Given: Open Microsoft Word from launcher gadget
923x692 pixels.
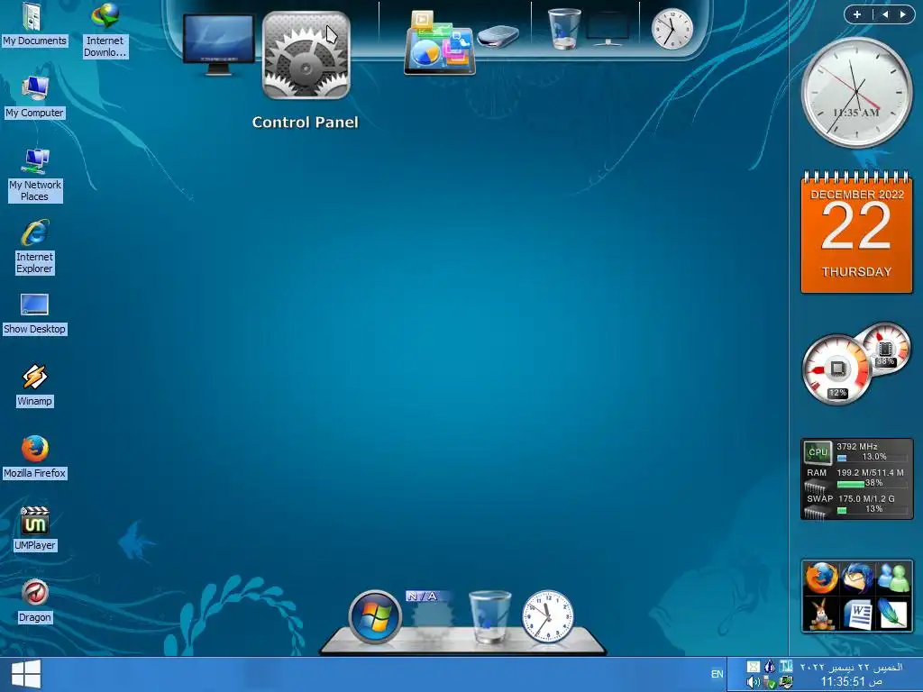Looking at the screenshot, I should [857, 614].
